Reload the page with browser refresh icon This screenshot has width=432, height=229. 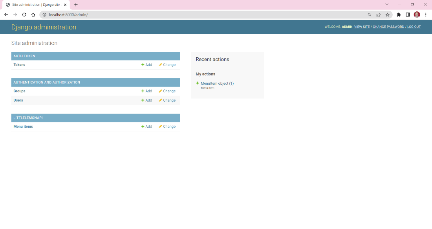pos(24,15)
